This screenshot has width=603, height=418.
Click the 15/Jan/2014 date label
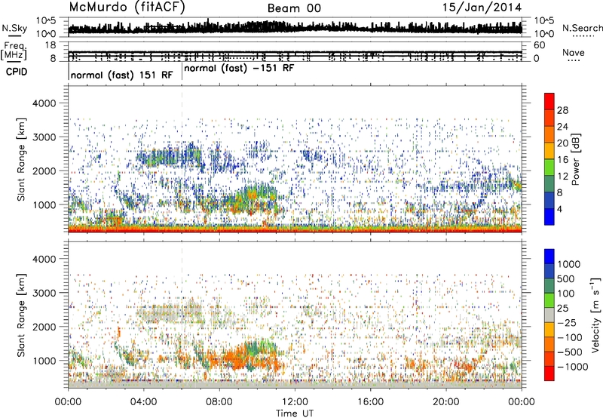pos(482,8)
